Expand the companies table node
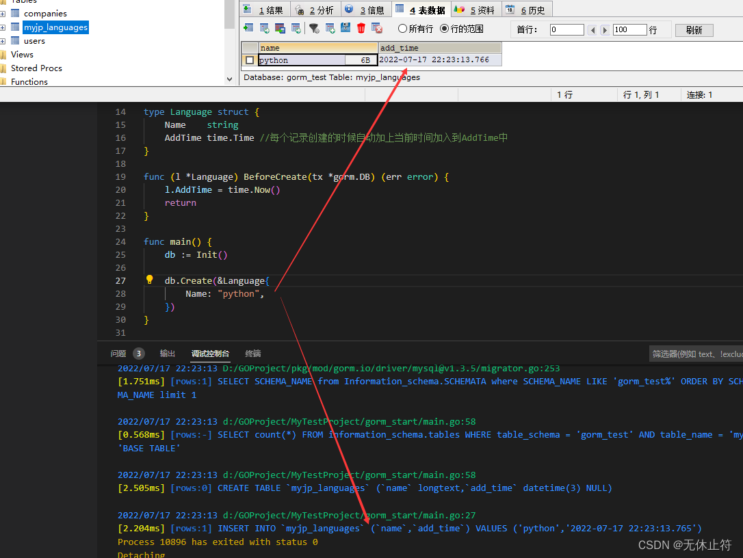This screenshot has width=743, height=558. click(x=2, y=14)
